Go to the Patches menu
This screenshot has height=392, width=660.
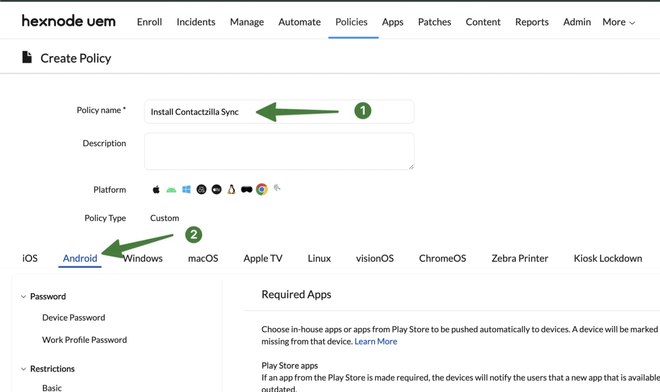(x=435, y=22)
